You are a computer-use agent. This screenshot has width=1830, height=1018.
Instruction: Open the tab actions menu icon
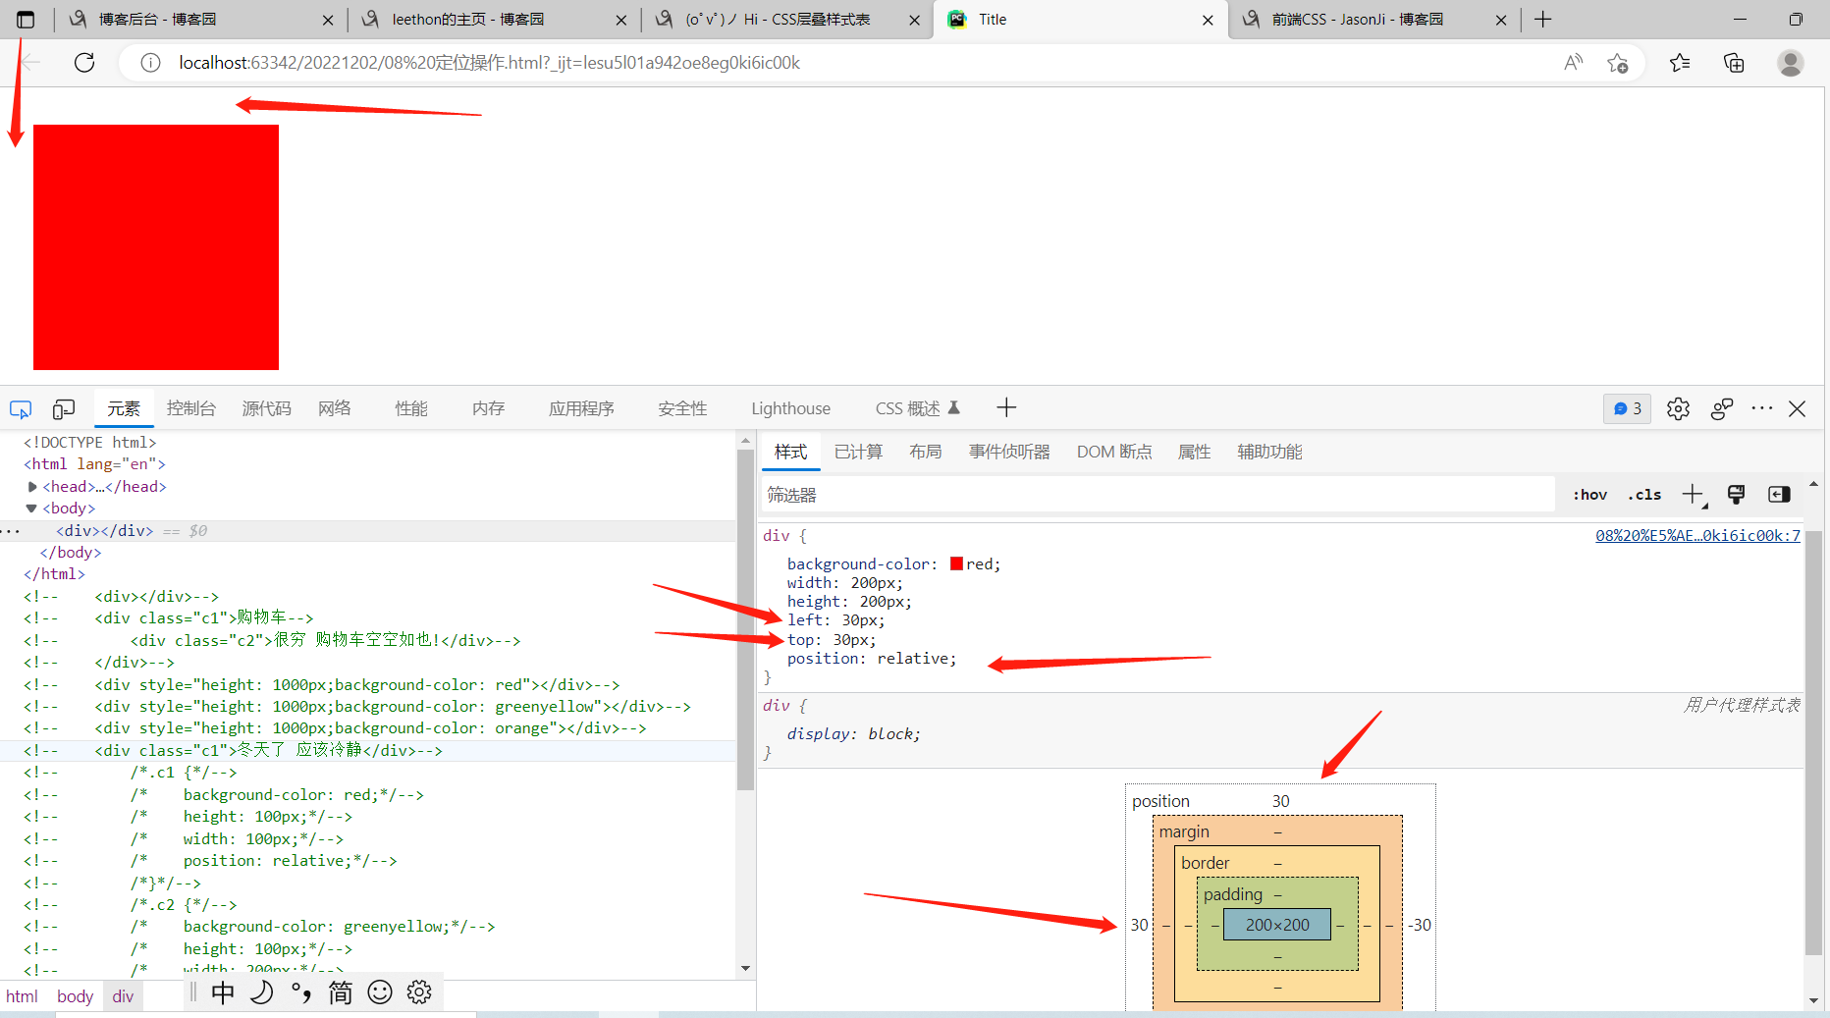(26, 20)
